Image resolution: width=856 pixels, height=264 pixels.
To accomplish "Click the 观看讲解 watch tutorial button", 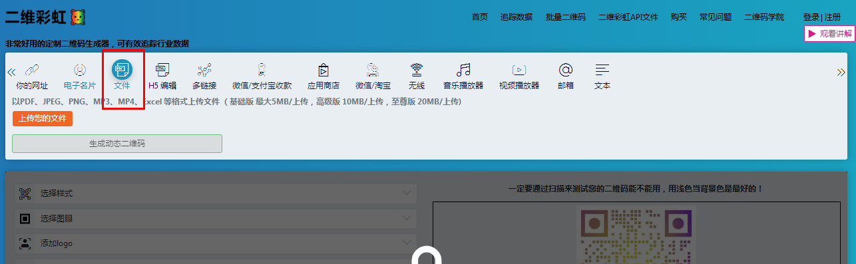I will tap(829, 33).
